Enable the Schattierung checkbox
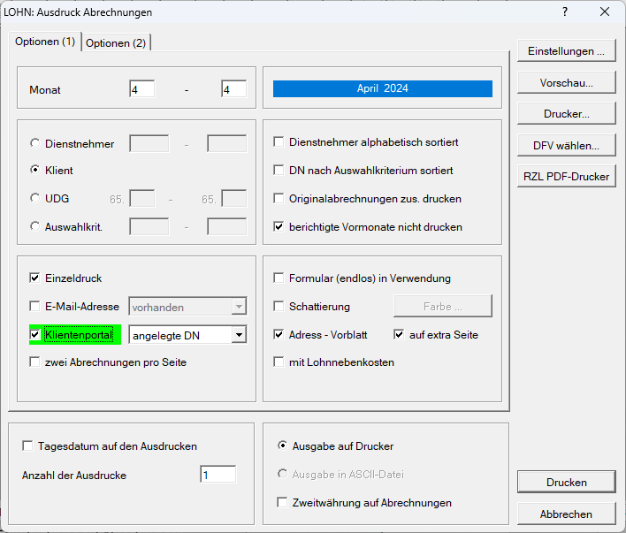Image resolution: width=626 pixels, height=533 pixels. [x=279, y=307]
